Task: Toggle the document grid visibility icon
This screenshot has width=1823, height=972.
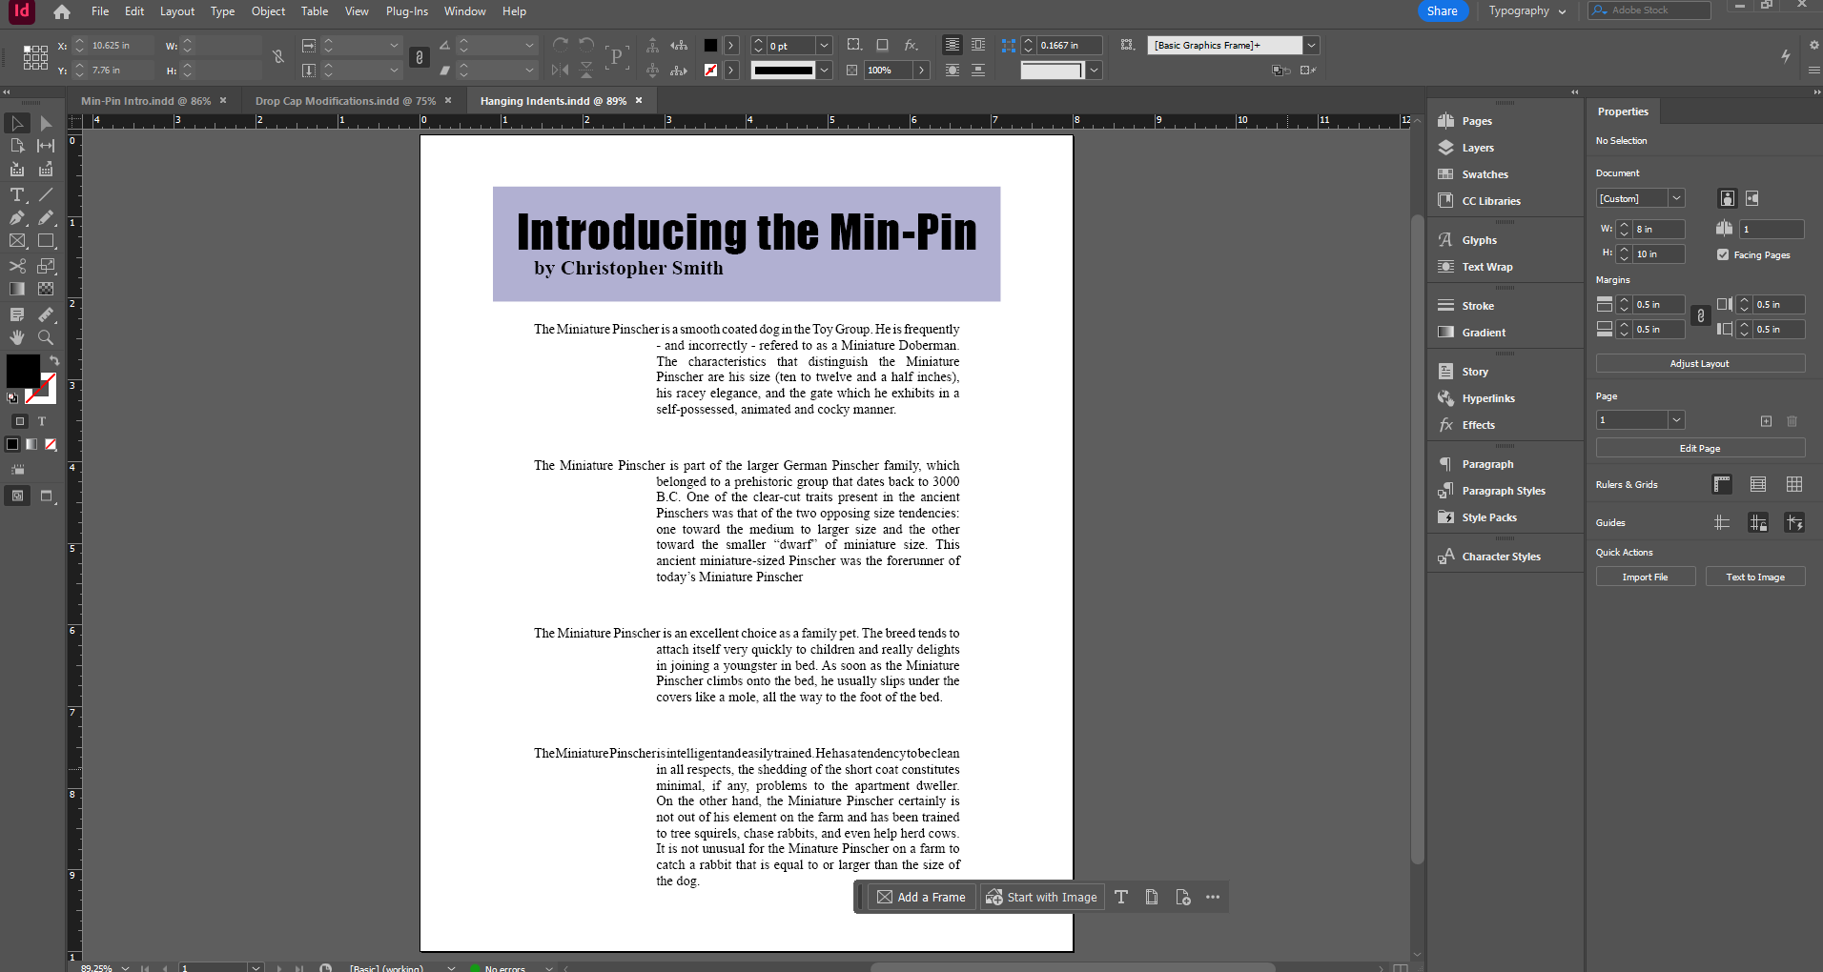Action: point(1794,484)
